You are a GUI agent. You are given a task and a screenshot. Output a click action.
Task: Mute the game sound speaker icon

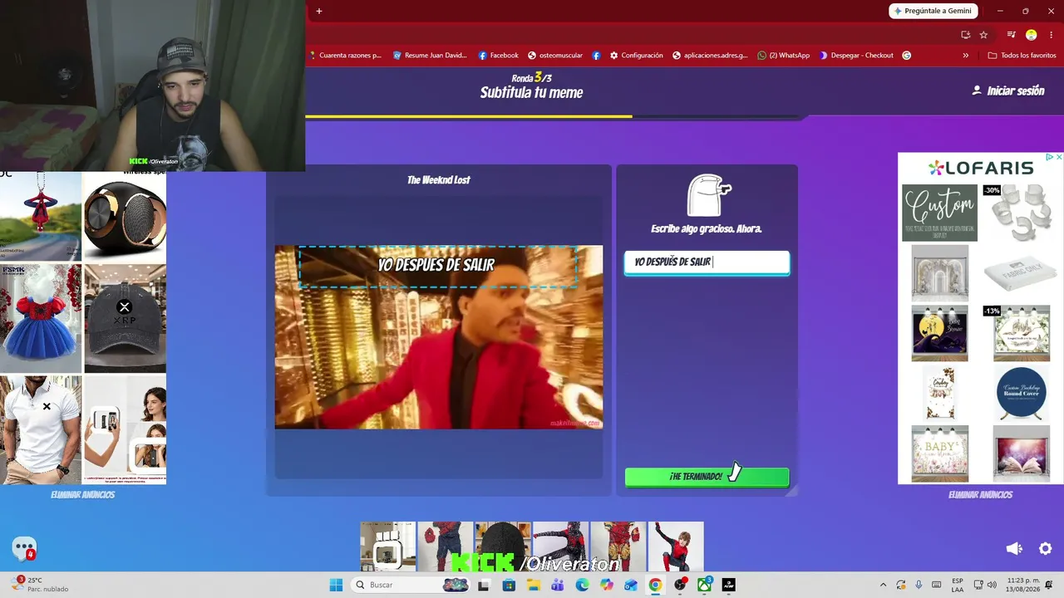(x=1014, y=549)
